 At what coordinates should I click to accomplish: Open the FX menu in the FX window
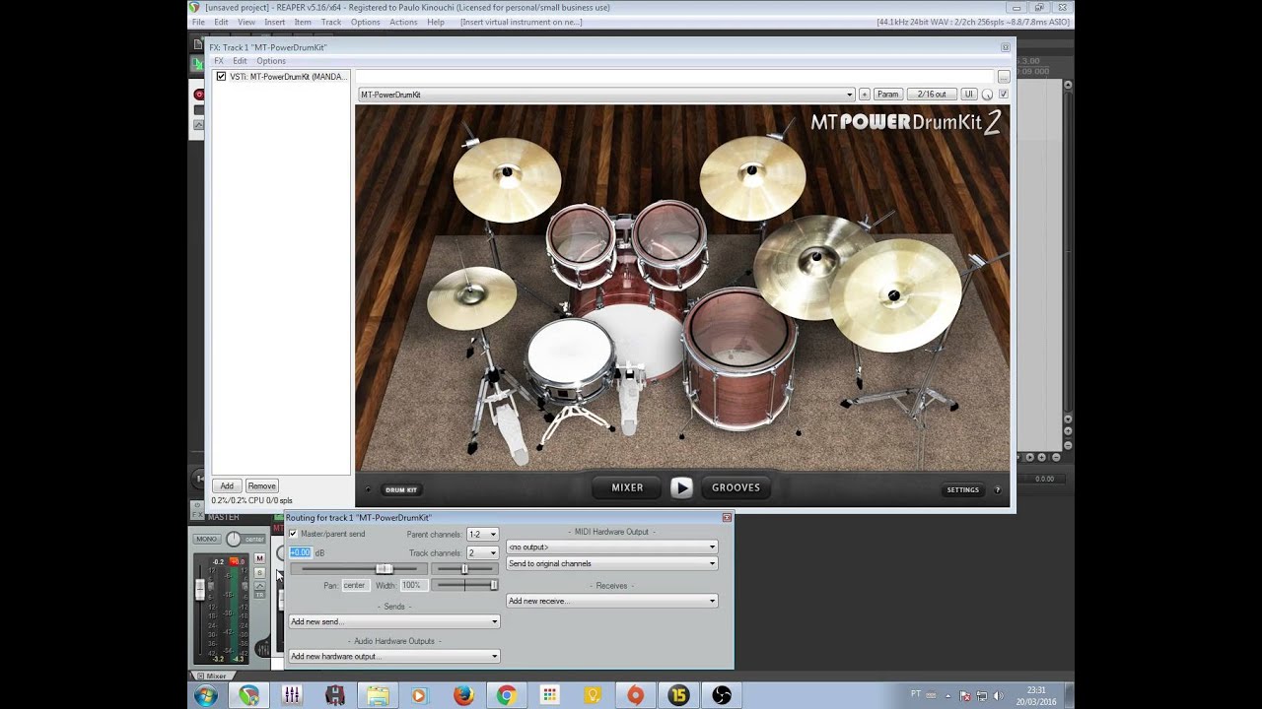[x=219, y=60]
